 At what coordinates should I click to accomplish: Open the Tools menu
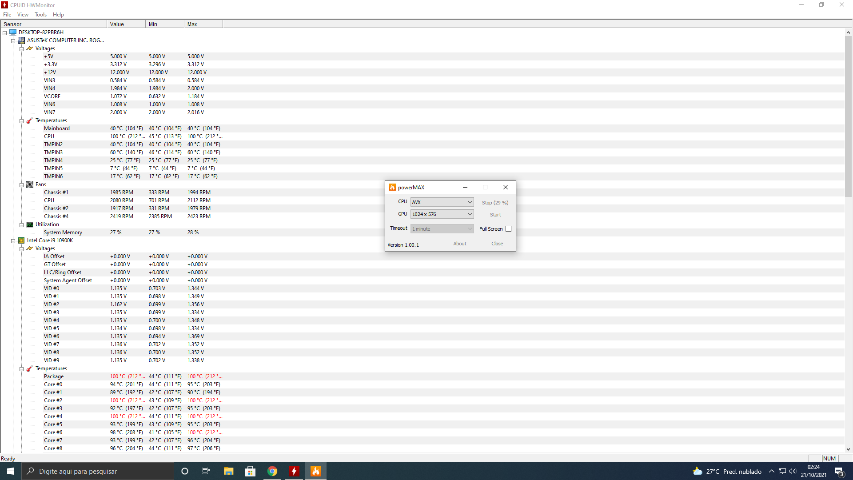pyautogui.click(x=40, y=15)
